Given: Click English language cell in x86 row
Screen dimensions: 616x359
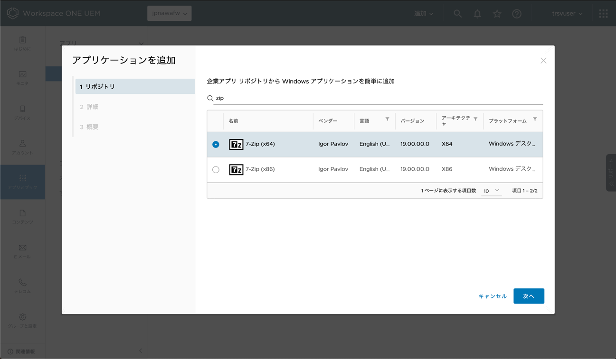Looking at the screenshot, I should (x=374, y=169).
